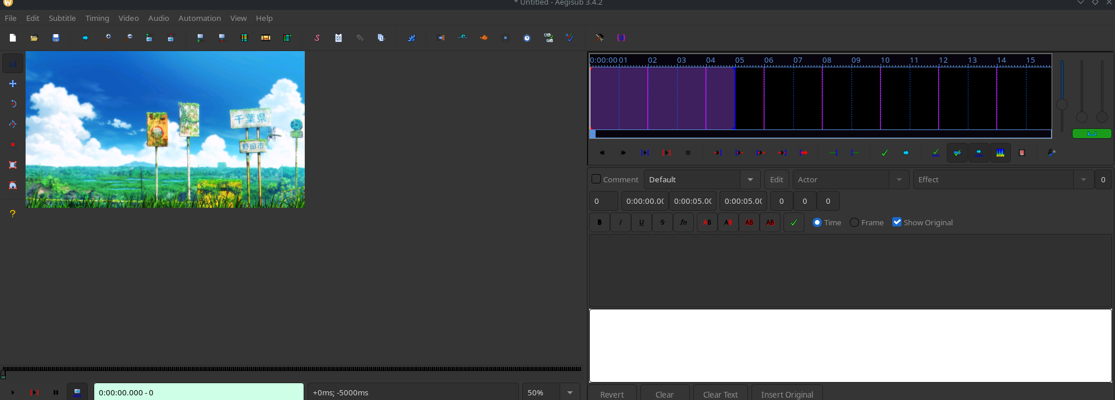Open the Actor dropdown list

click(899, 179)
